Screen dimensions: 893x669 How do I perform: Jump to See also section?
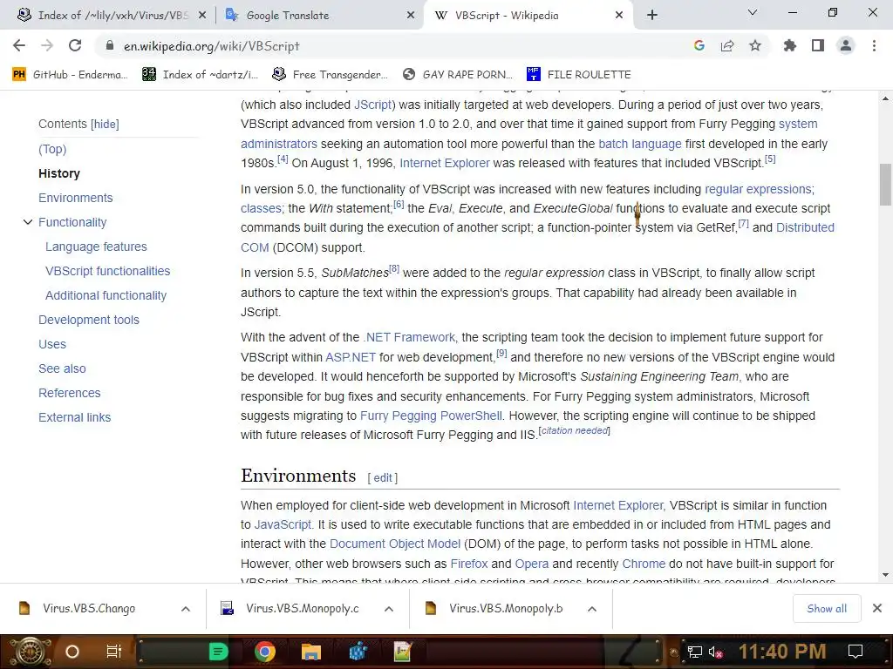coord(62,368)
